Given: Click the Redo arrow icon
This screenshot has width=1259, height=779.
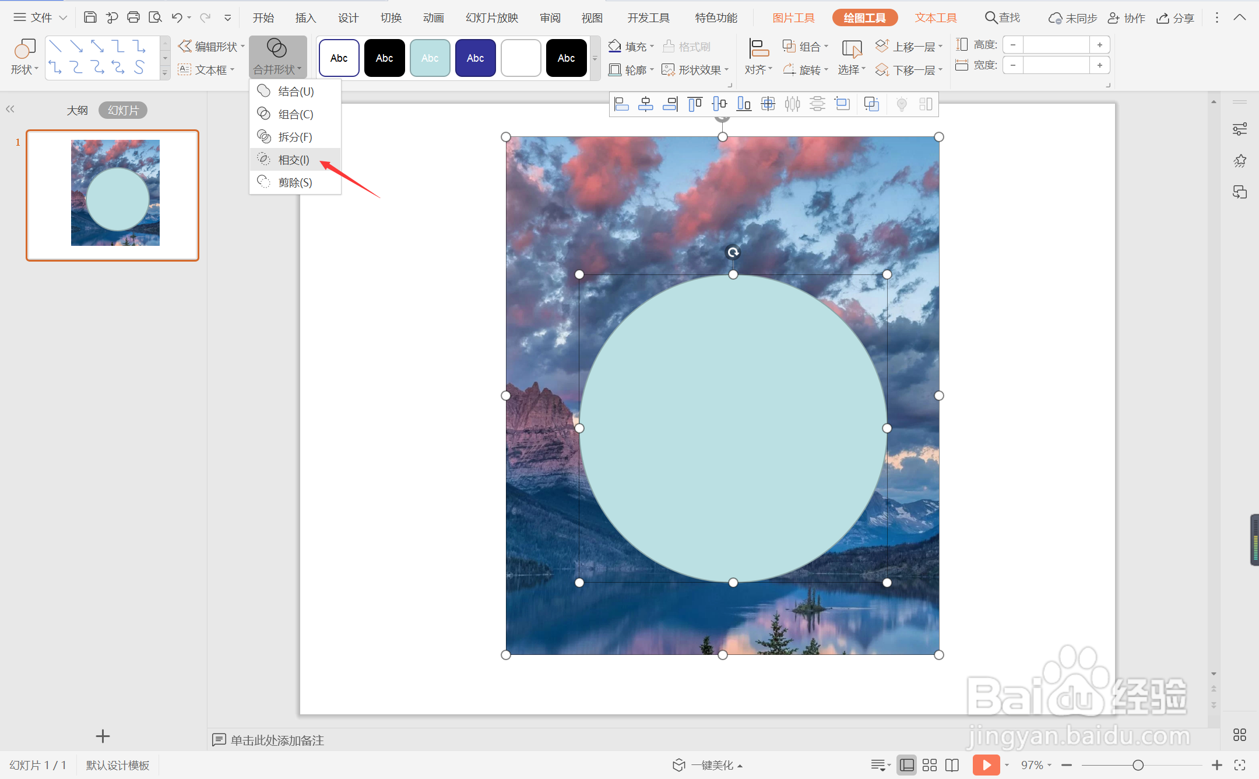Looking at the screenshot, I should tap(205, 17).
